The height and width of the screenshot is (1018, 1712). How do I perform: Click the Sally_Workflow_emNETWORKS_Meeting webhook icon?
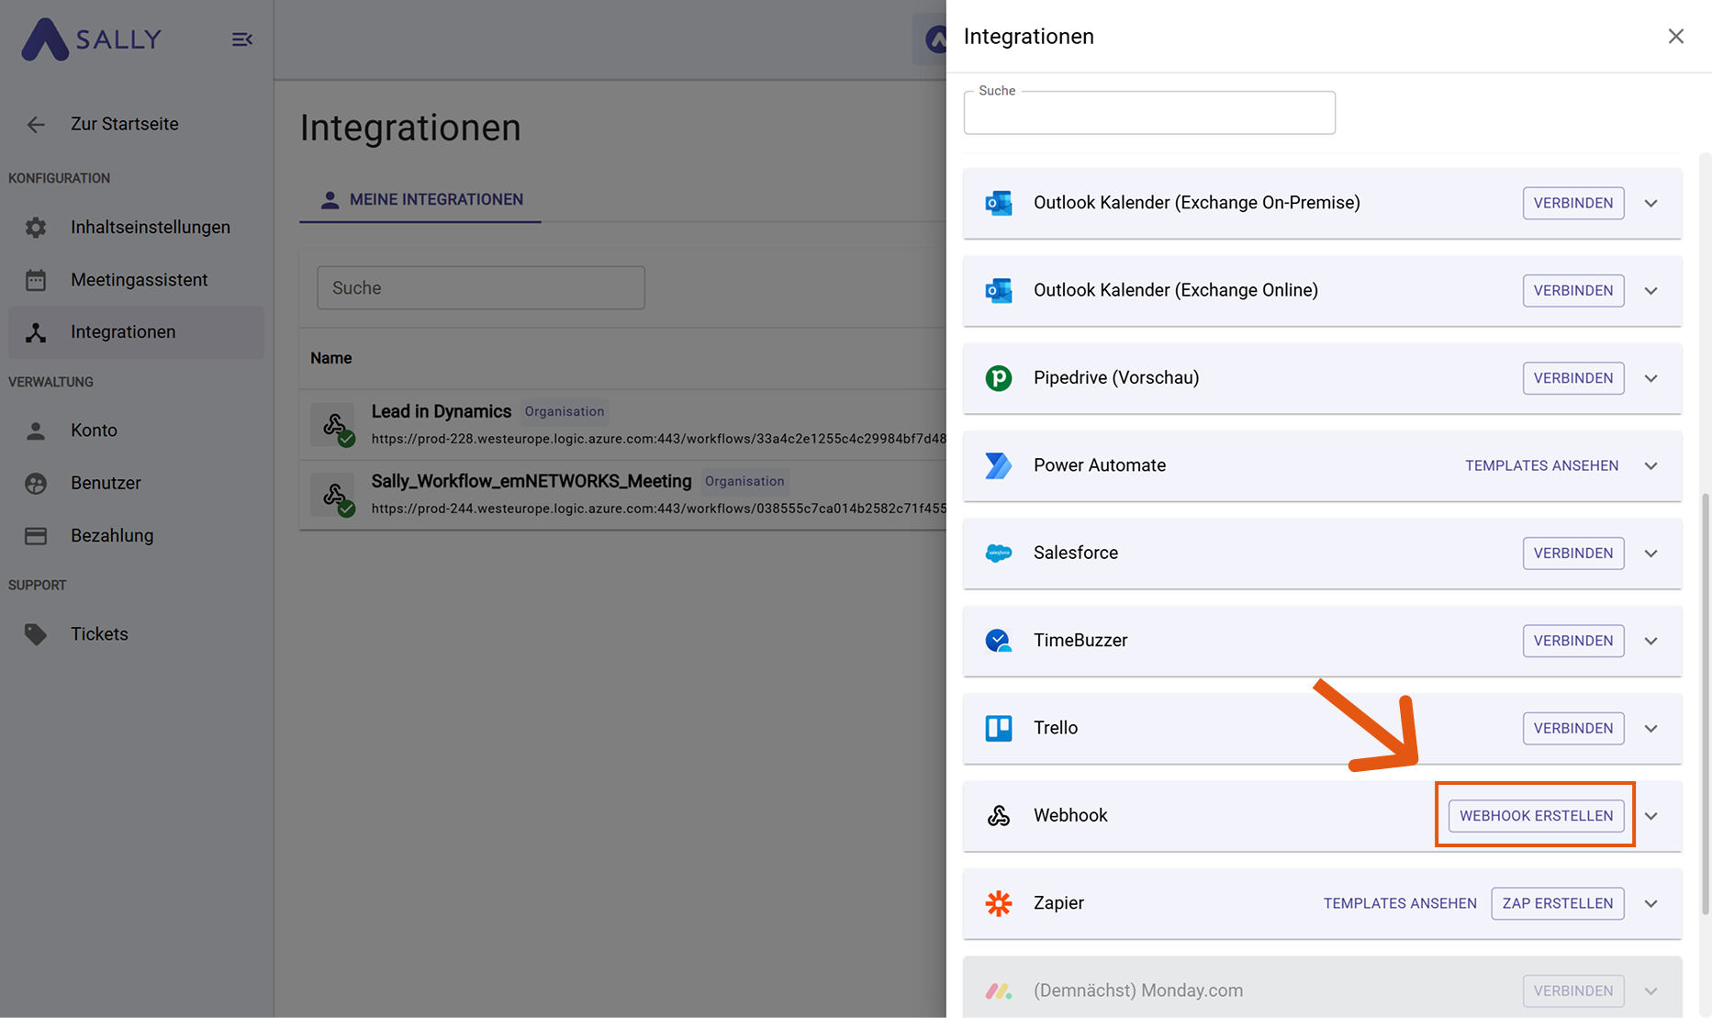[334, 495]
